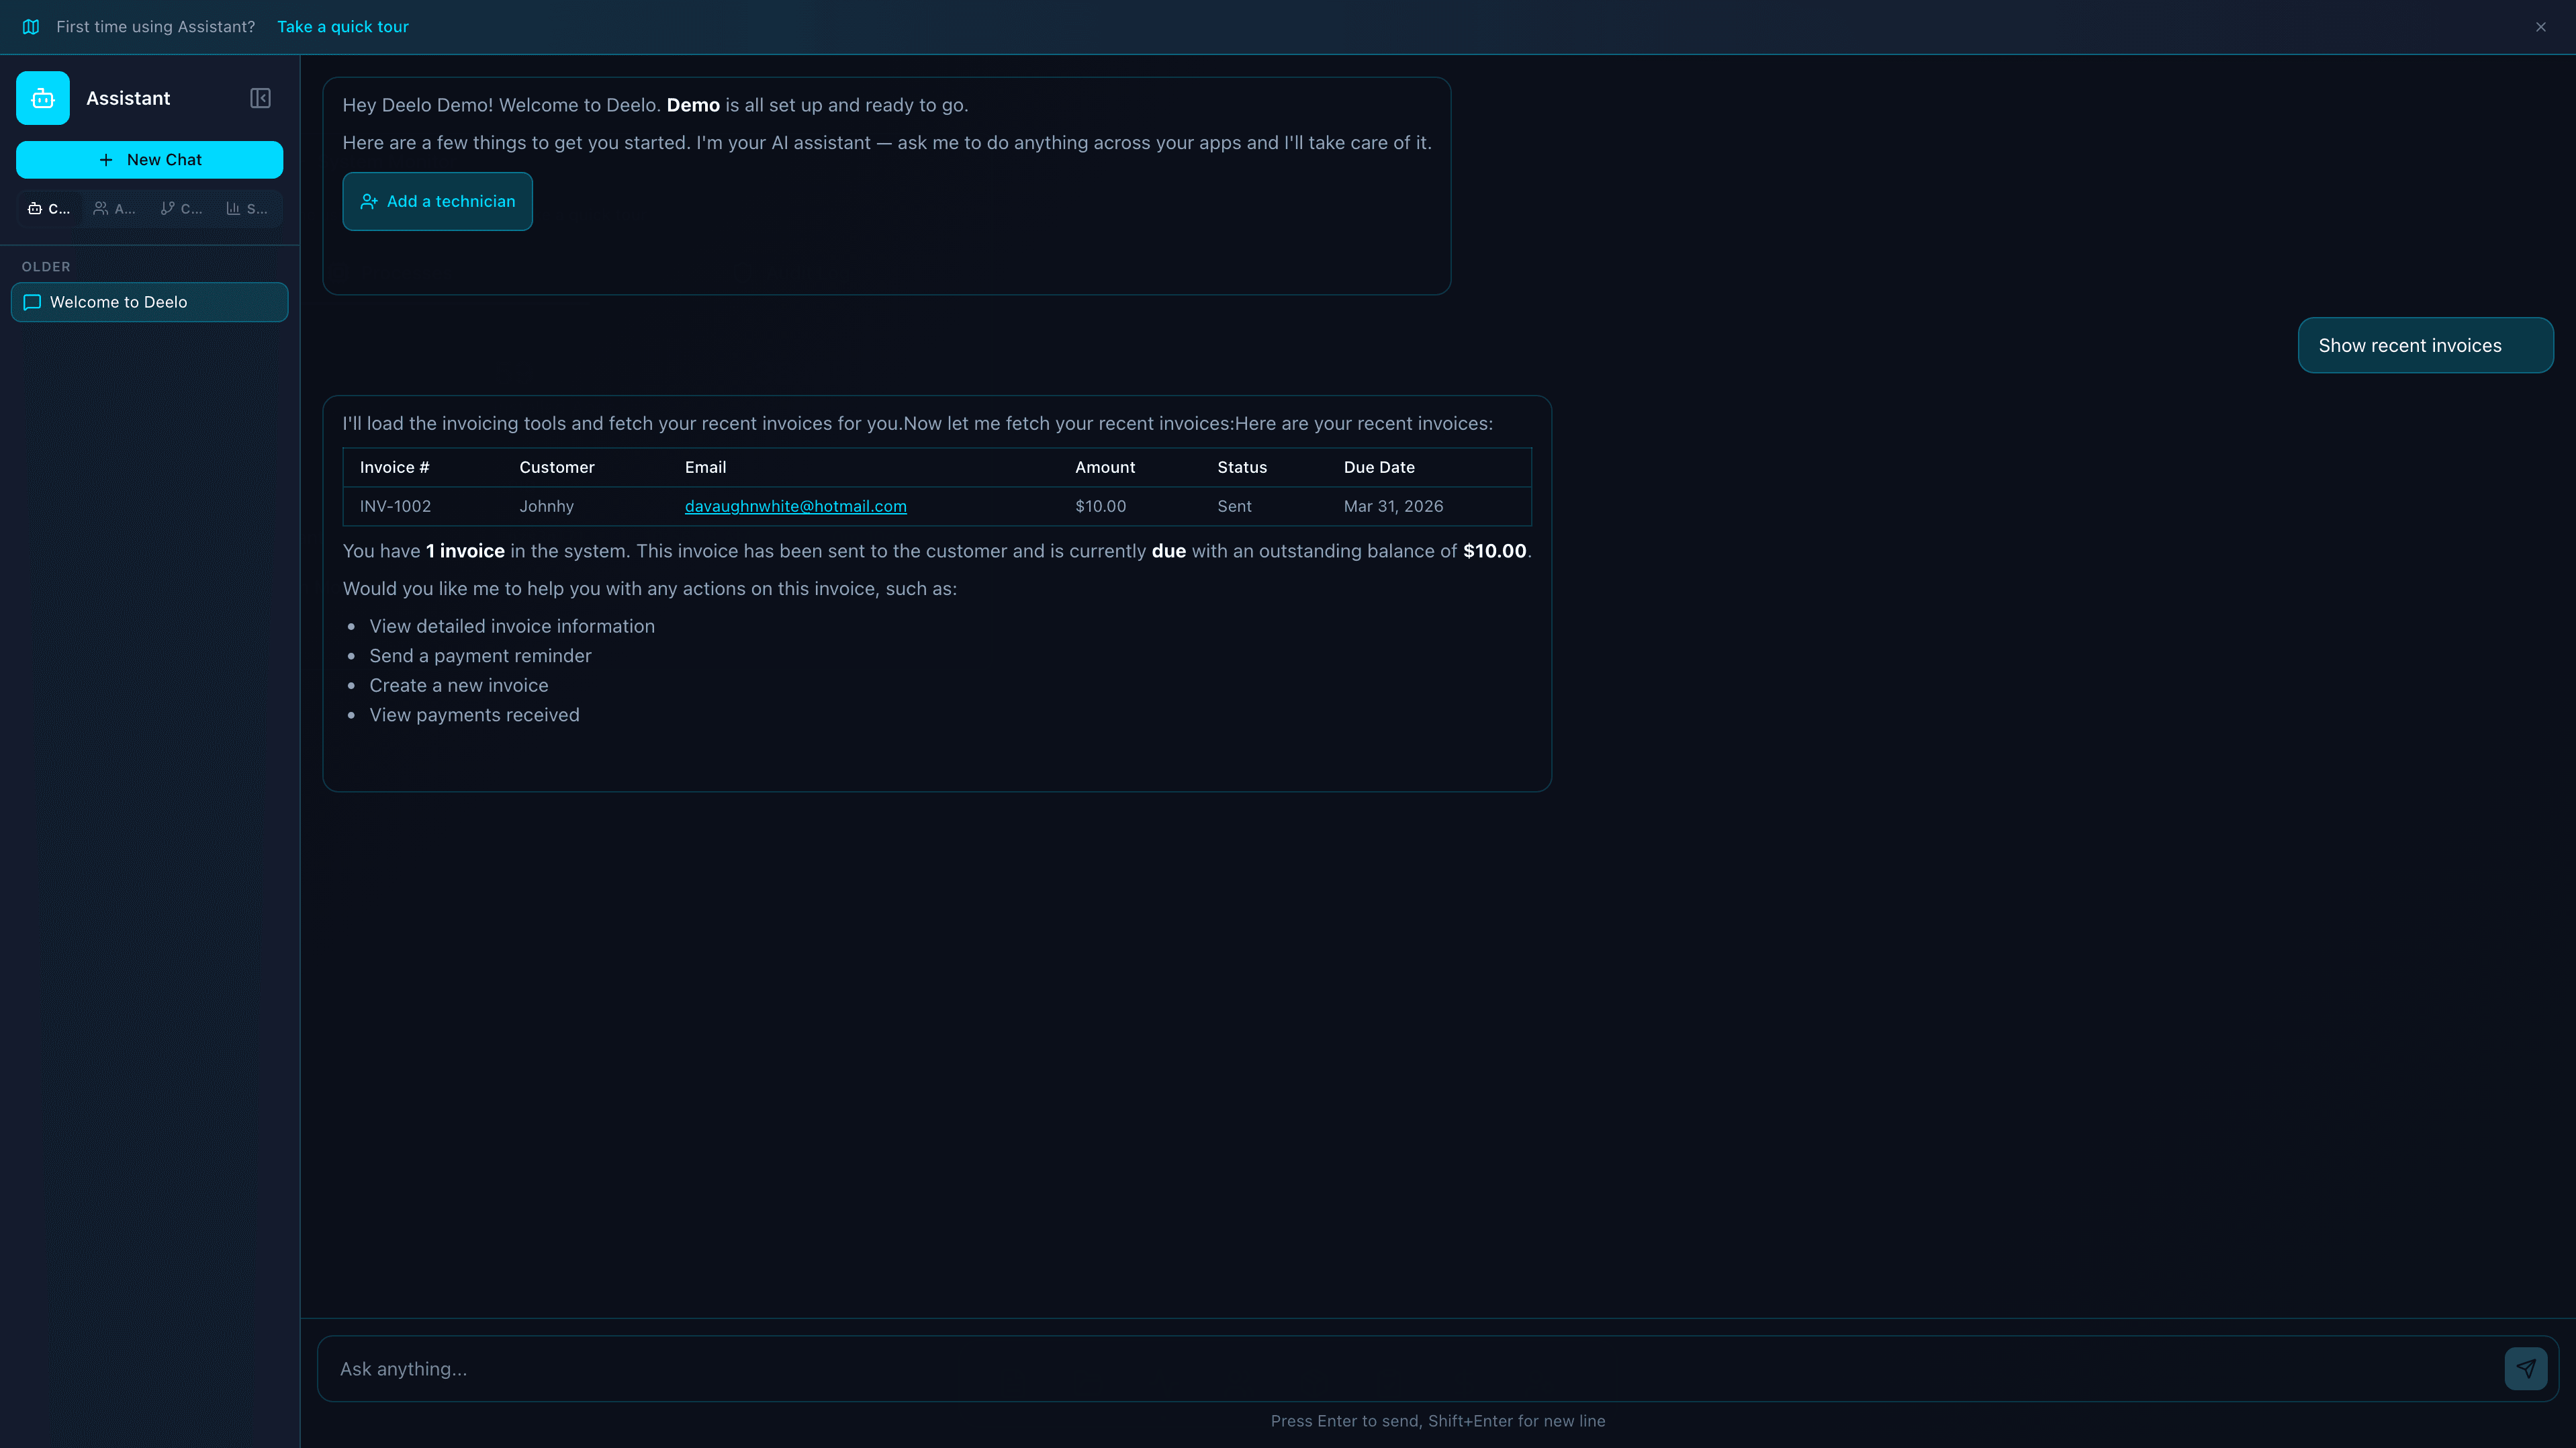Click Send a payment reminder bullet
Screen dimensions: 2576x1448
point(481,656)
